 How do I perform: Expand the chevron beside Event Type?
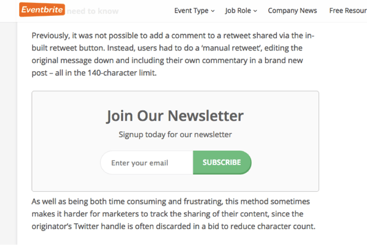pos(212,11)
